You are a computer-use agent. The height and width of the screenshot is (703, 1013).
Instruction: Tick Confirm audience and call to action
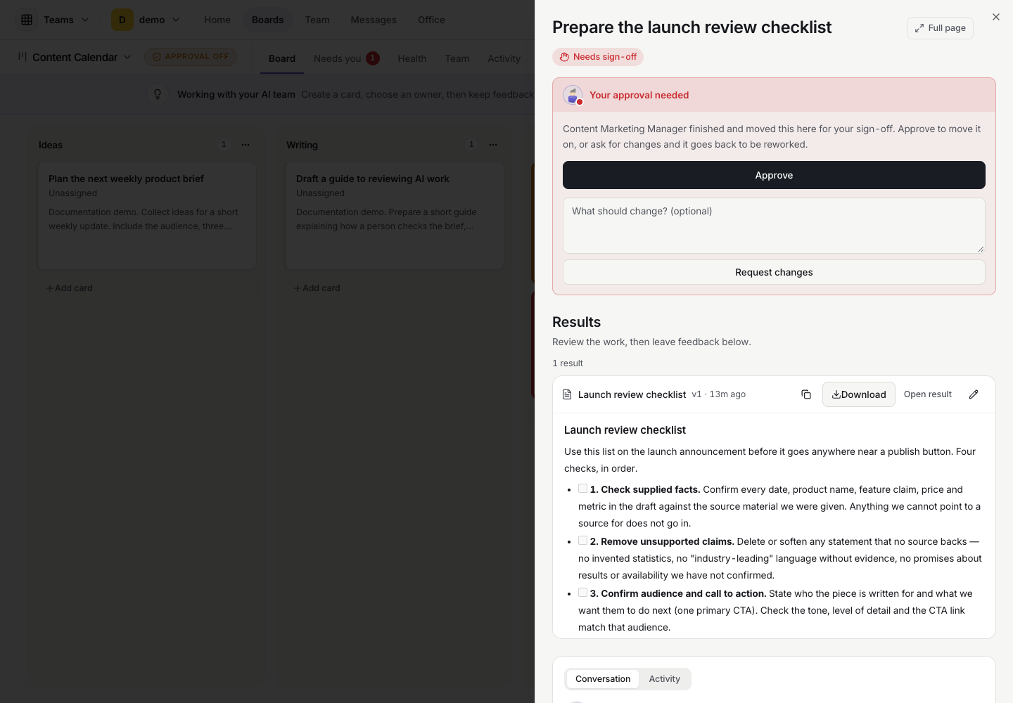pos(582,593)
